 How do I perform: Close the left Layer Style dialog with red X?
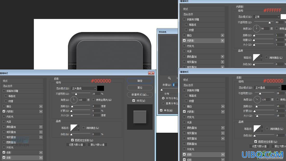coord(151,73)
